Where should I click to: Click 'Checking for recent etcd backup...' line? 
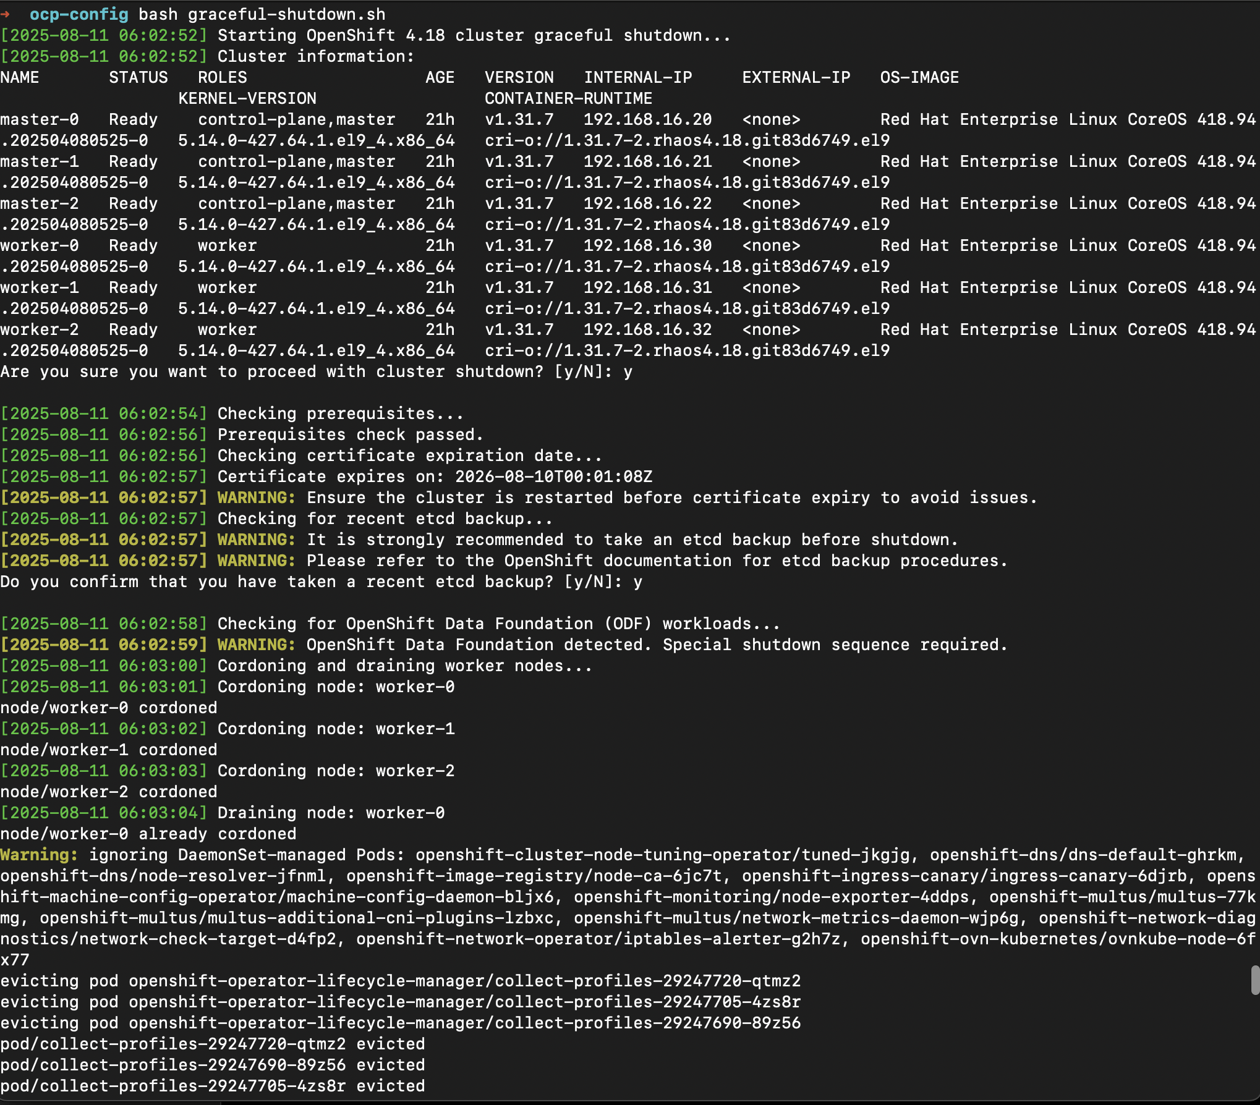coord(276,519)
